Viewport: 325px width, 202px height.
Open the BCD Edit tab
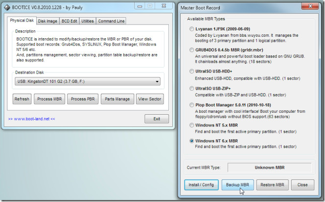69,21
